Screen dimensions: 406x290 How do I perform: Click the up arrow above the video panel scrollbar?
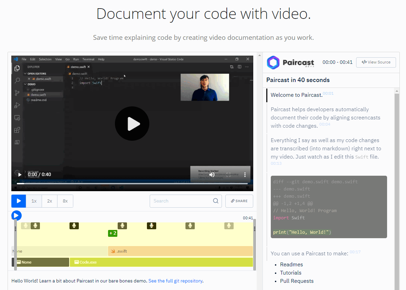[x=259, y=55]
